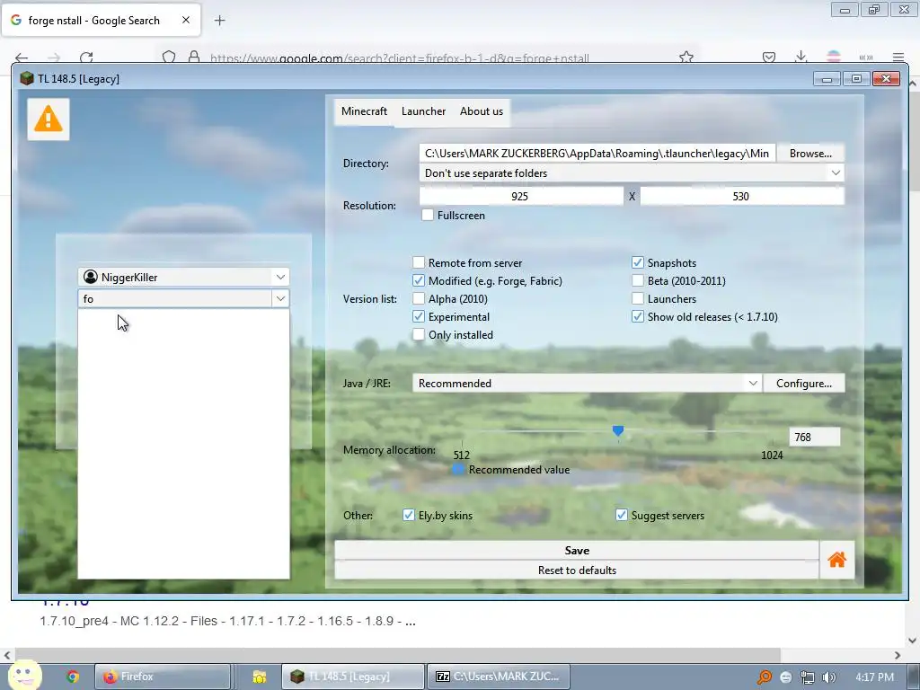Click the orange warning triangle icon
Screen dimensions: 920x690
[49, 119]
